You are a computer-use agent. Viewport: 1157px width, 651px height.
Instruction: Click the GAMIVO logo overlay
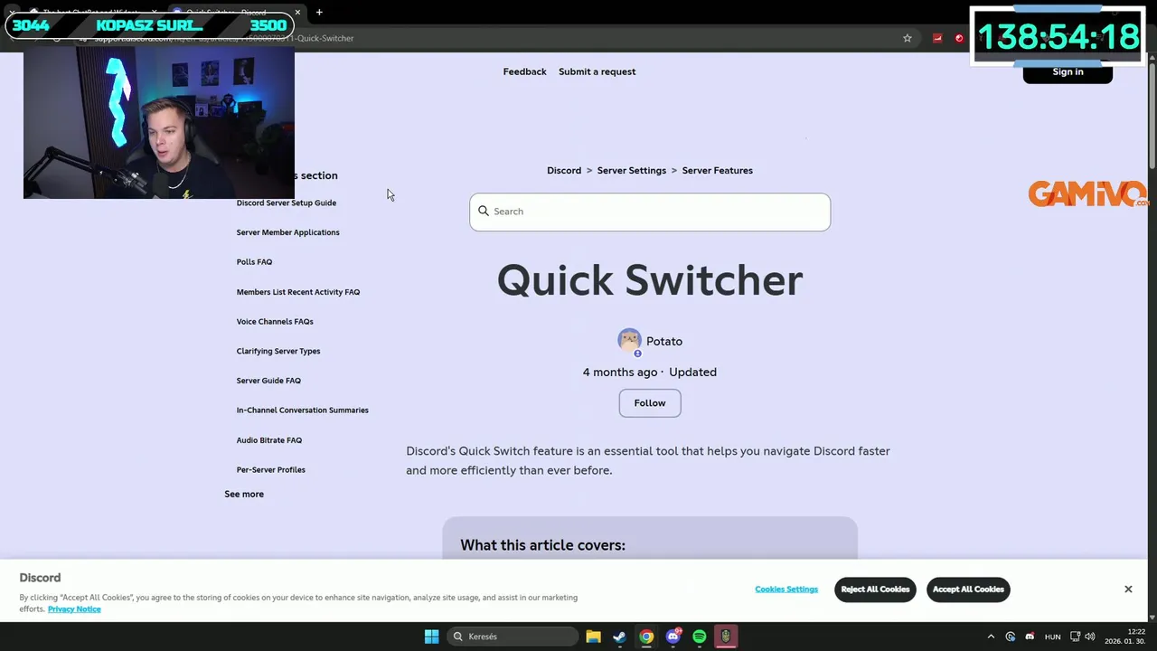[1088, 194]
